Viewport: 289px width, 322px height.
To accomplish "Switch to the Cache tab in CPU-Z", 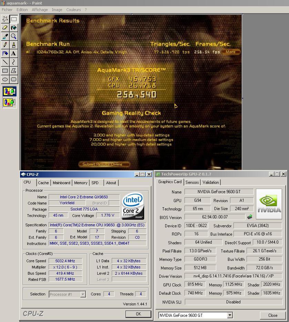I will coord(43,183).
